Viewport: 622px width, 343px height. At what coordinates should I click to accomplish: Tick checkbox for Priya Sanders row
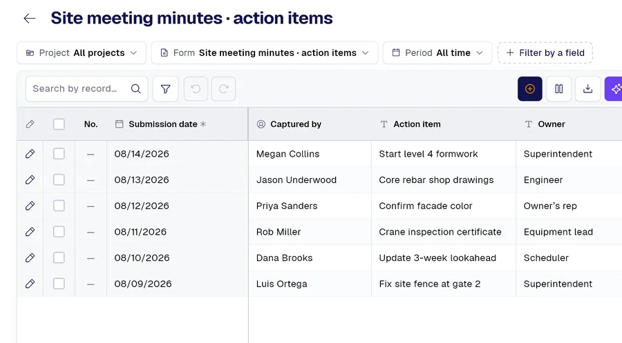coord(59,206)
